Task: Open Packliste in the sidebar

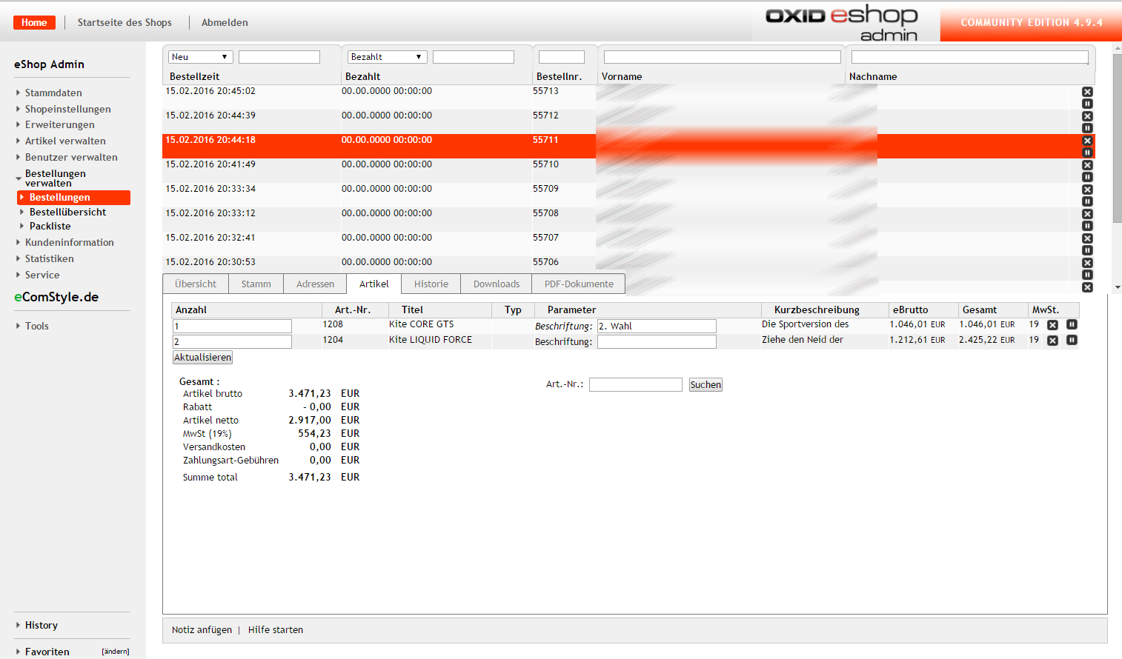Action: [50, 226]
